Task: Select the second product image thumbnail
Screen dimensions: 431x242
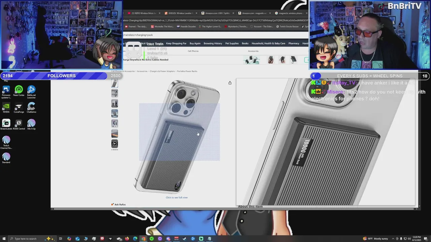Action: (114, 93)
